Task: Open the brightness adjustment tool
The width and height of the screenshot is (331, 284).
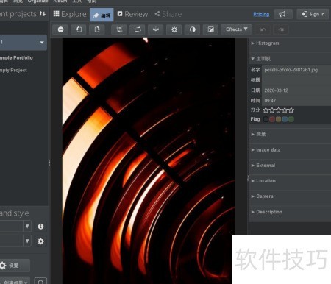Action: pyautogui.click(x=174, y=29)
